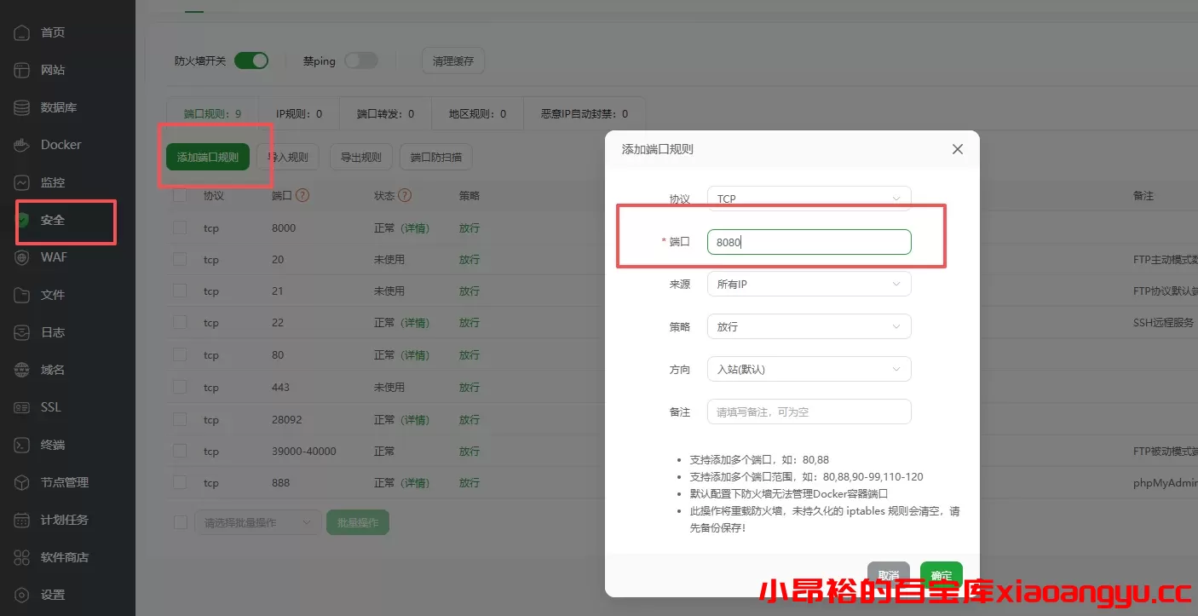Image resolution: width=1198 pixels, height=616 pixels.
Task: Disable the 防火墙开关 firewall switch
Action: click(251, 60)
